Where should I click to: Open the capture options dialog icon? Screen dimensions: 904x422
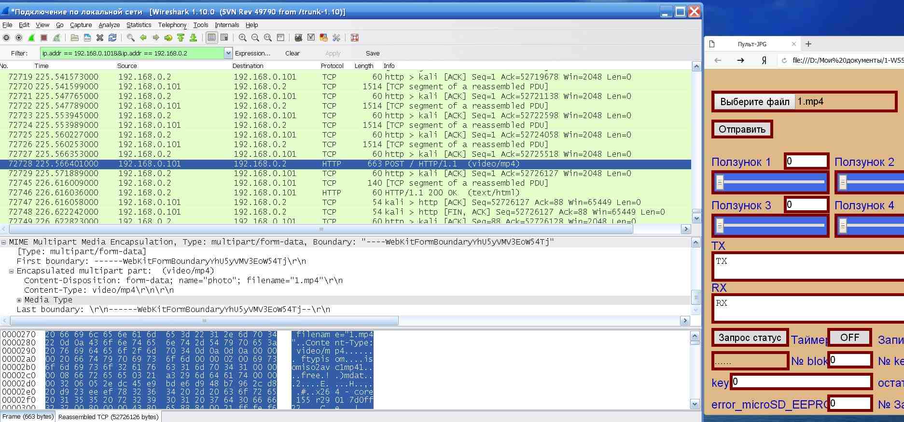click(19, 38)
